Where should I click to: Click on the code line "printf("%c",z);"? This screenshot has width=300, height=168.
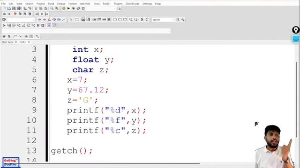106,131
